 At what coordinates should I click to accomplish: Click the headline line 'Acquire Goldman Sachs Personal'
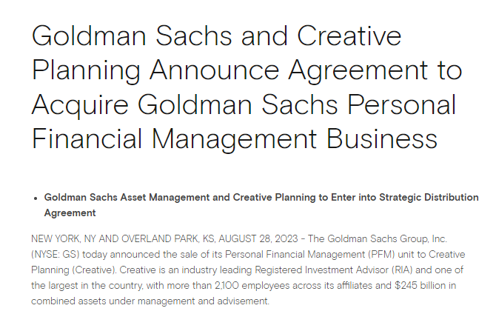pyautogui.click(x=244, y=107)
